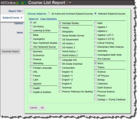
Task: Select All Active and Archived Subjects/Courses radio
Action: click(x=49, y=13)
